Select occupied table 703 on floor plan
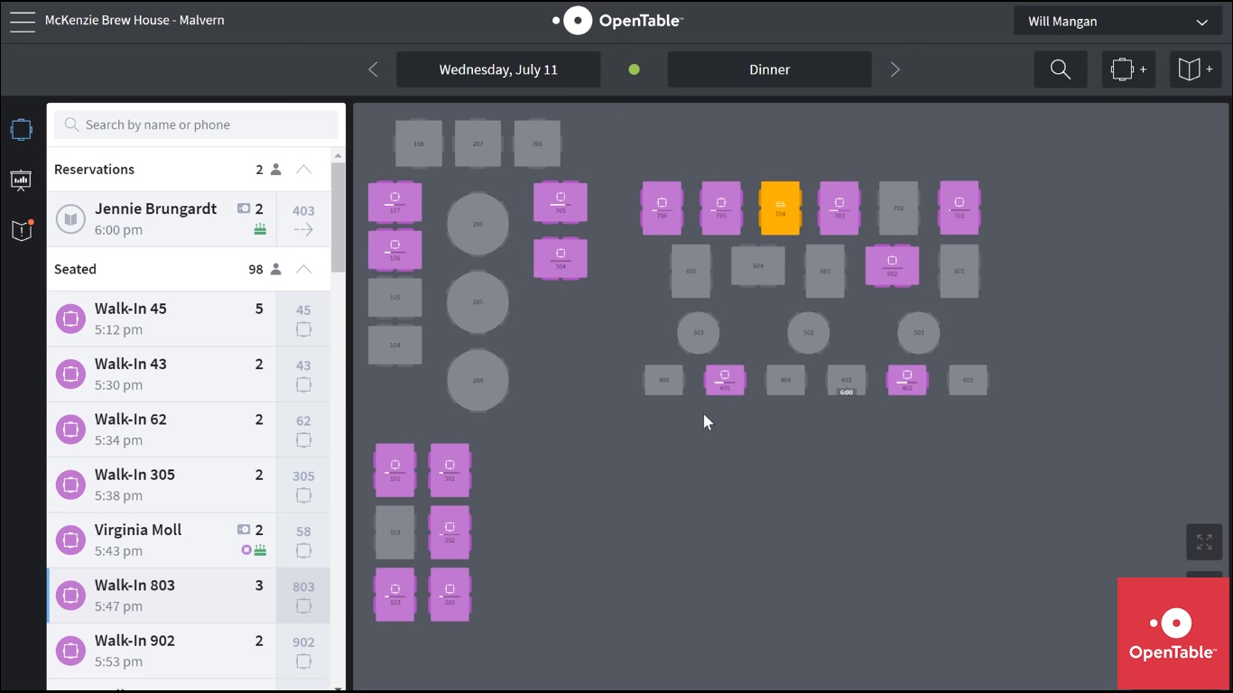The width and height of the screenshot is (1233, 693). (839, 208)
